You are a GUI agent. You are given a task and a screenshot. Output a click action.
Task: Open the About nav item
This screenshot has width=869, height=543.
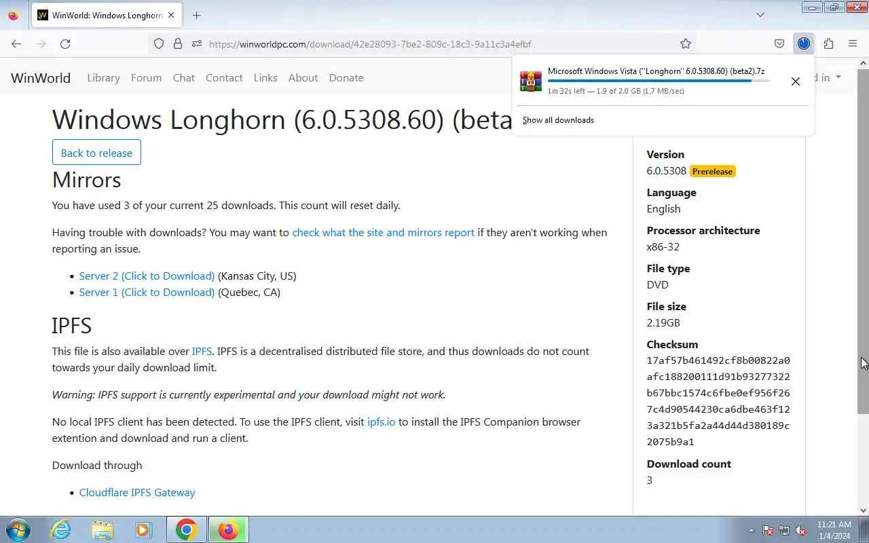(303, 78)
